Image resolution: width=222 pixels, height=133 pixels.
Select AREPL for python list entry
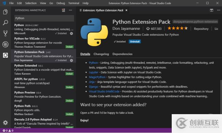[x=43, y=83]
